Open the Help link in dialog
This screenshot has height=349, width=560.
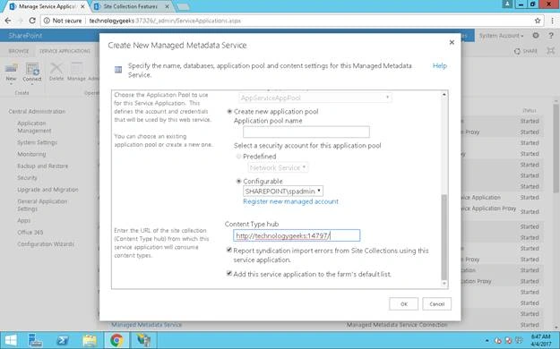440,65
